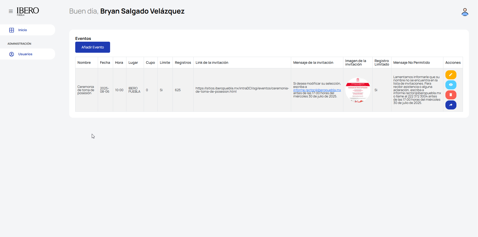478x237 pixels.
Task: Share event with blue arrow icon
Action: 451,105
